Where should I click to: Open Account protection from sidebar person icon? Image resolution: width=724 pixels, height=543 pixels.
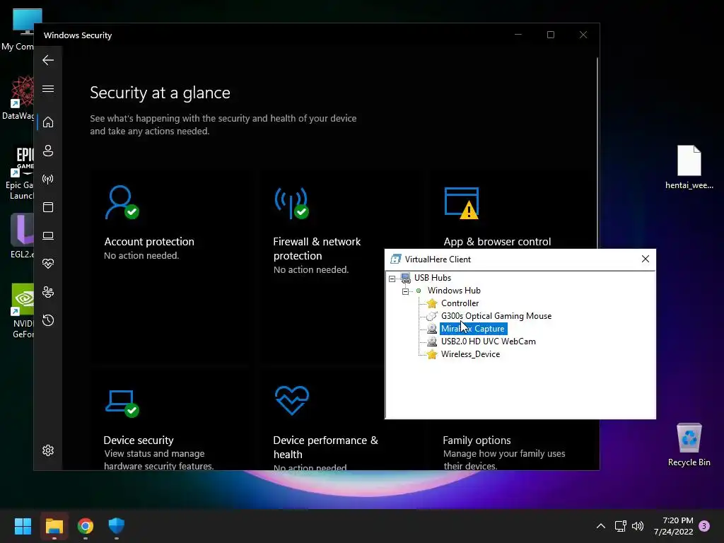(48, 151)
